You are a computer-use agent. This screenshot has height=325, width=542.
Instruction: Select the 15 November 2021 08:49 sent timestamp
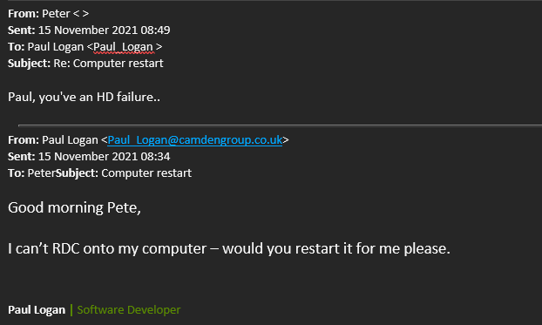[x=104, y=30]
